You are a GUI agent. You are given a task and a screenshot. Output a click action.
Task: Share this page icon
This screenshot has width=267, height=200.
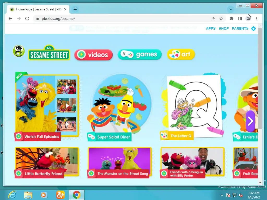pyautogui.click(x=213, y=18)
